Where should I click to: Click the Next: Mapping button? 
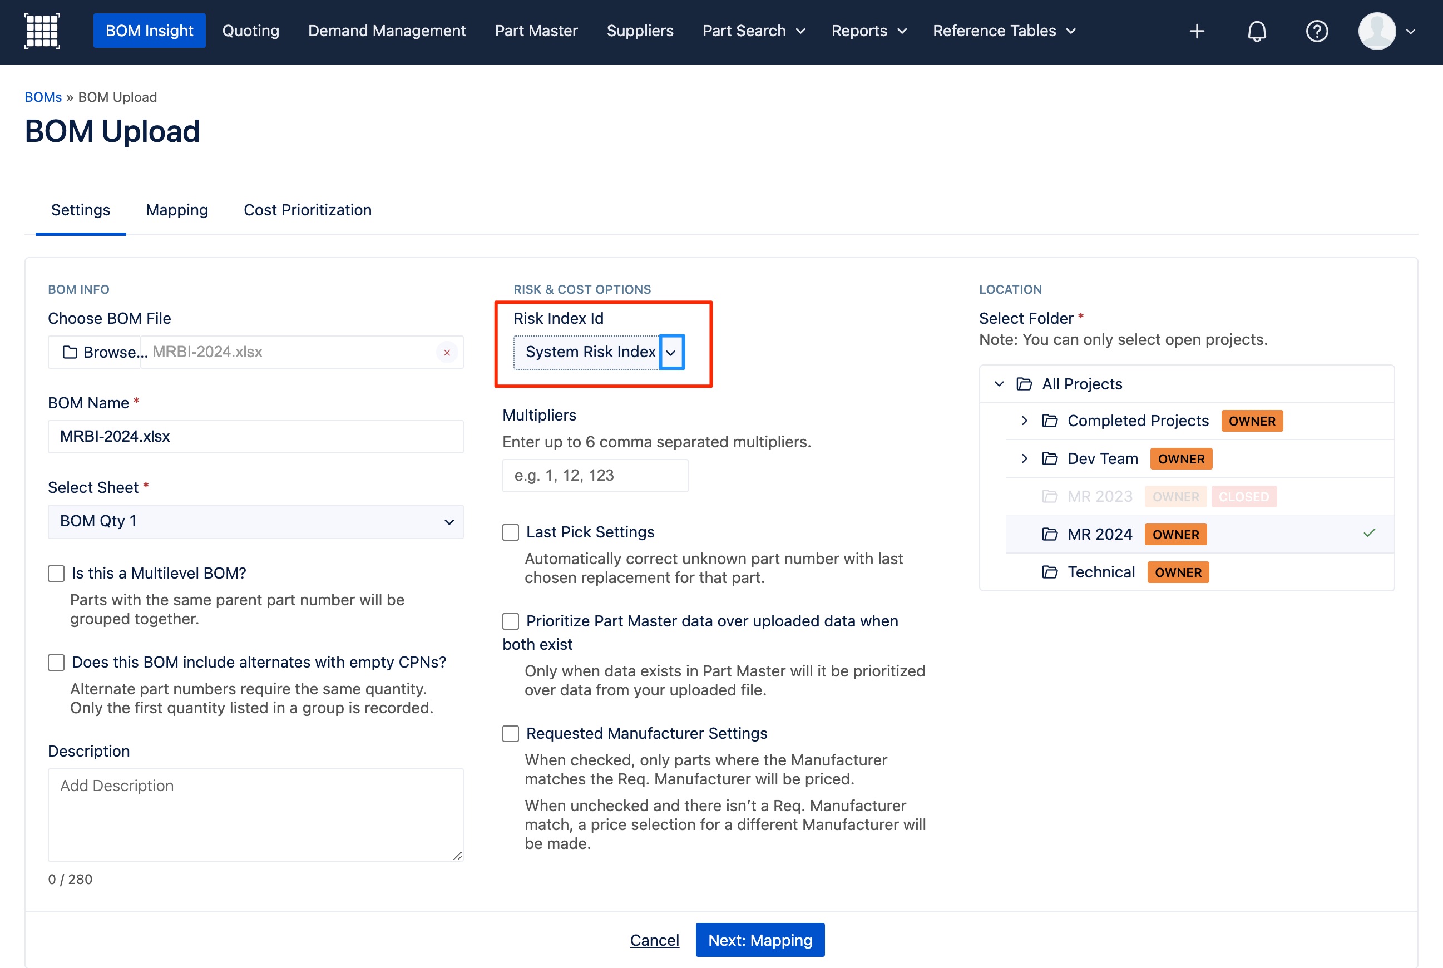[x=760, y=940]
